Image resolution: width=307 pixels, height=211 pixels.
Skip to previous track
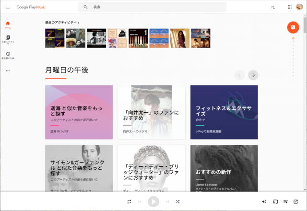[140, 201]
